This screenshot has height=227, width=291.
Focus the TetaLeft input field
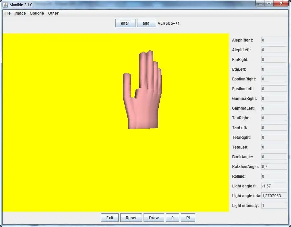tap(274, 147)
